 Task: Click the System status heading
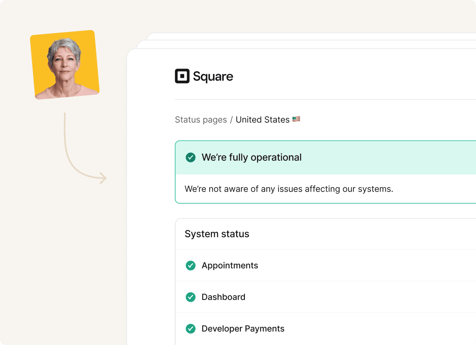[217, 234]
